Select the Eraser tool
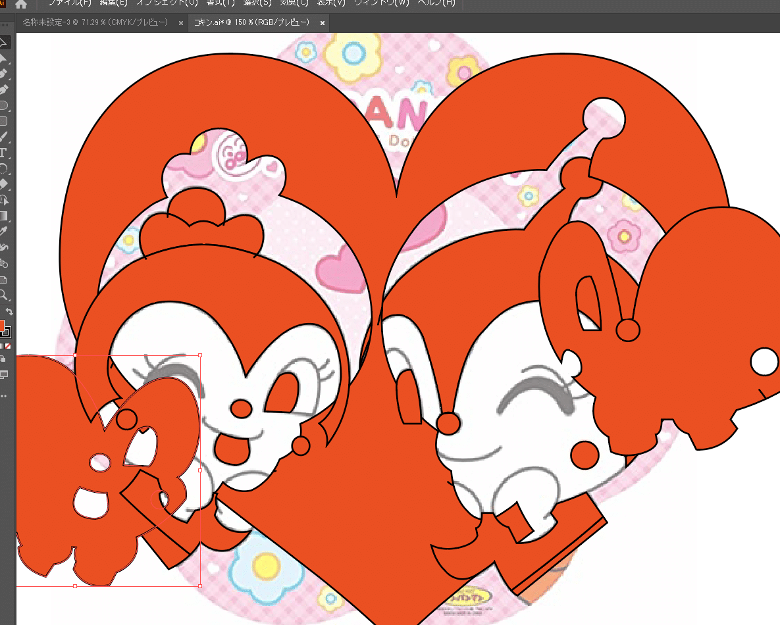 point(3,184)
